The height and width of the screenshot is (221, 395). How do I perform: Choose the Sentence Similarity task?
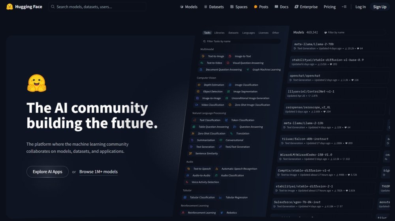[x=203, y=154]
